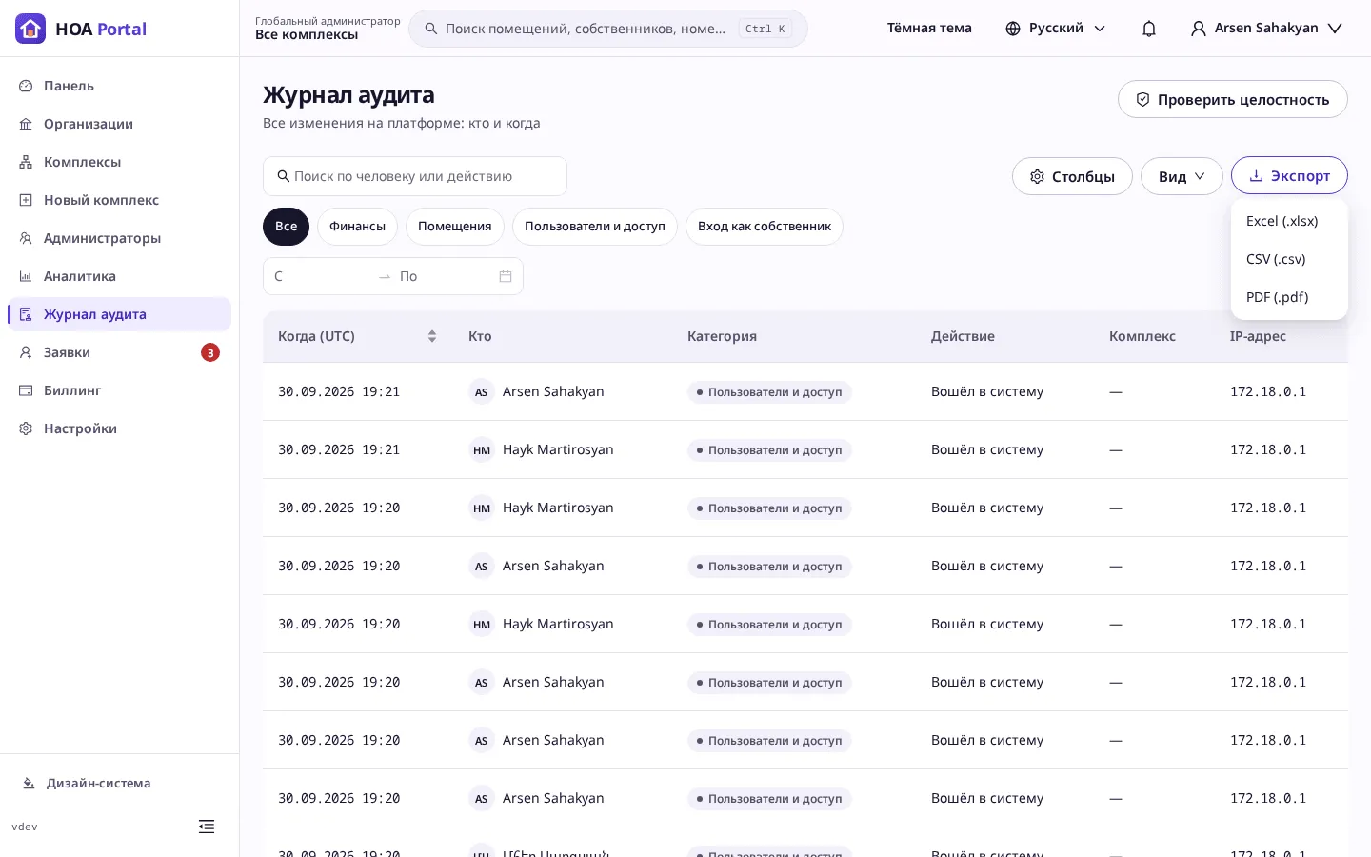
Task: Click the AS avatar in the first row
Action: point(482,391)
